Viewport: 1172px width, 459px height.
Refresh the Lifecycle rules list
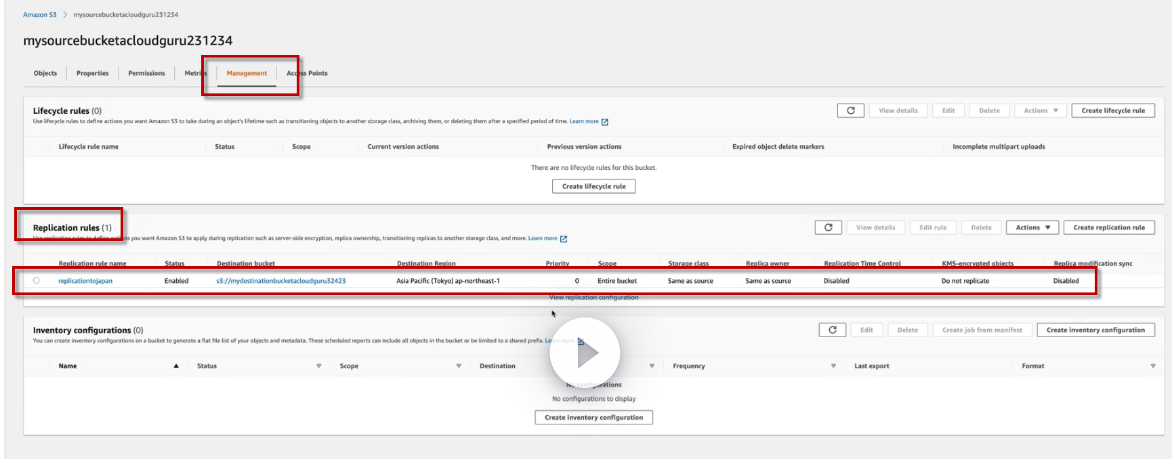click(x=850, y=110)
